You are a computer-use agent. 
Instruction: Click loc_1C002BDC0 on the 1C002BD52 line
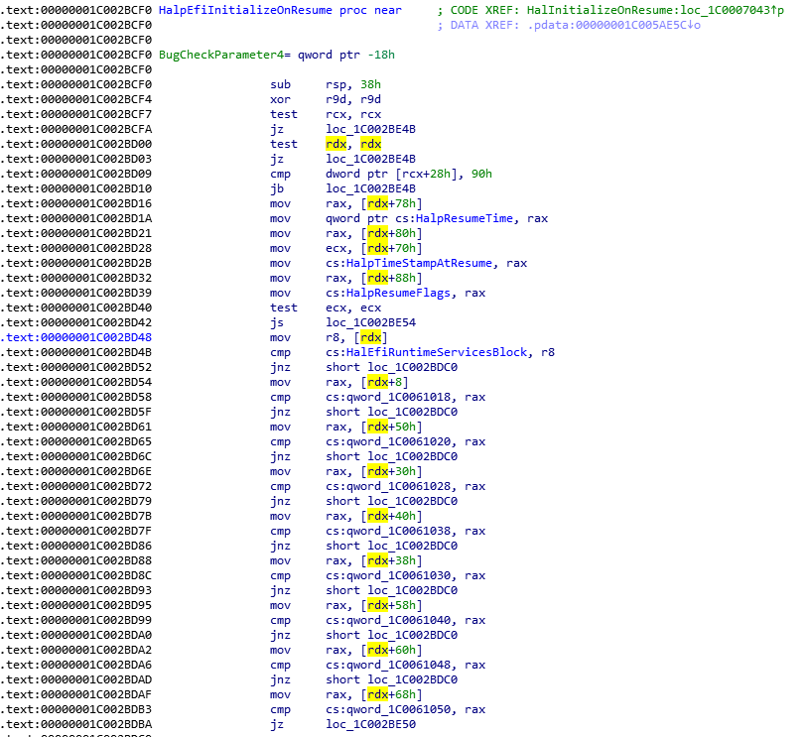[x=412, y=368]
